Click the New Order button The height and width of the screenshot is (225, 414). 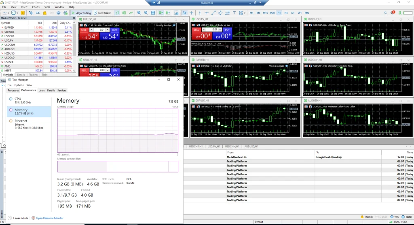[x=102, y=13]
